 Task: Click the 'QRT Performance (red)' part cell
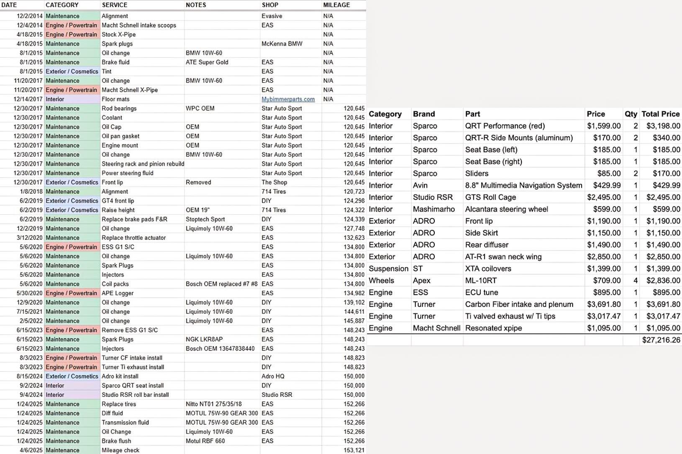(x=524, y=126)
